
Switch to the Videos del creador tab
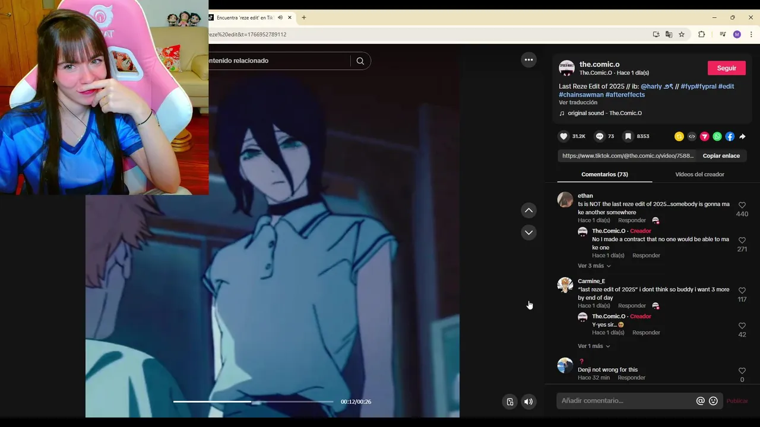tap(699, 174)
